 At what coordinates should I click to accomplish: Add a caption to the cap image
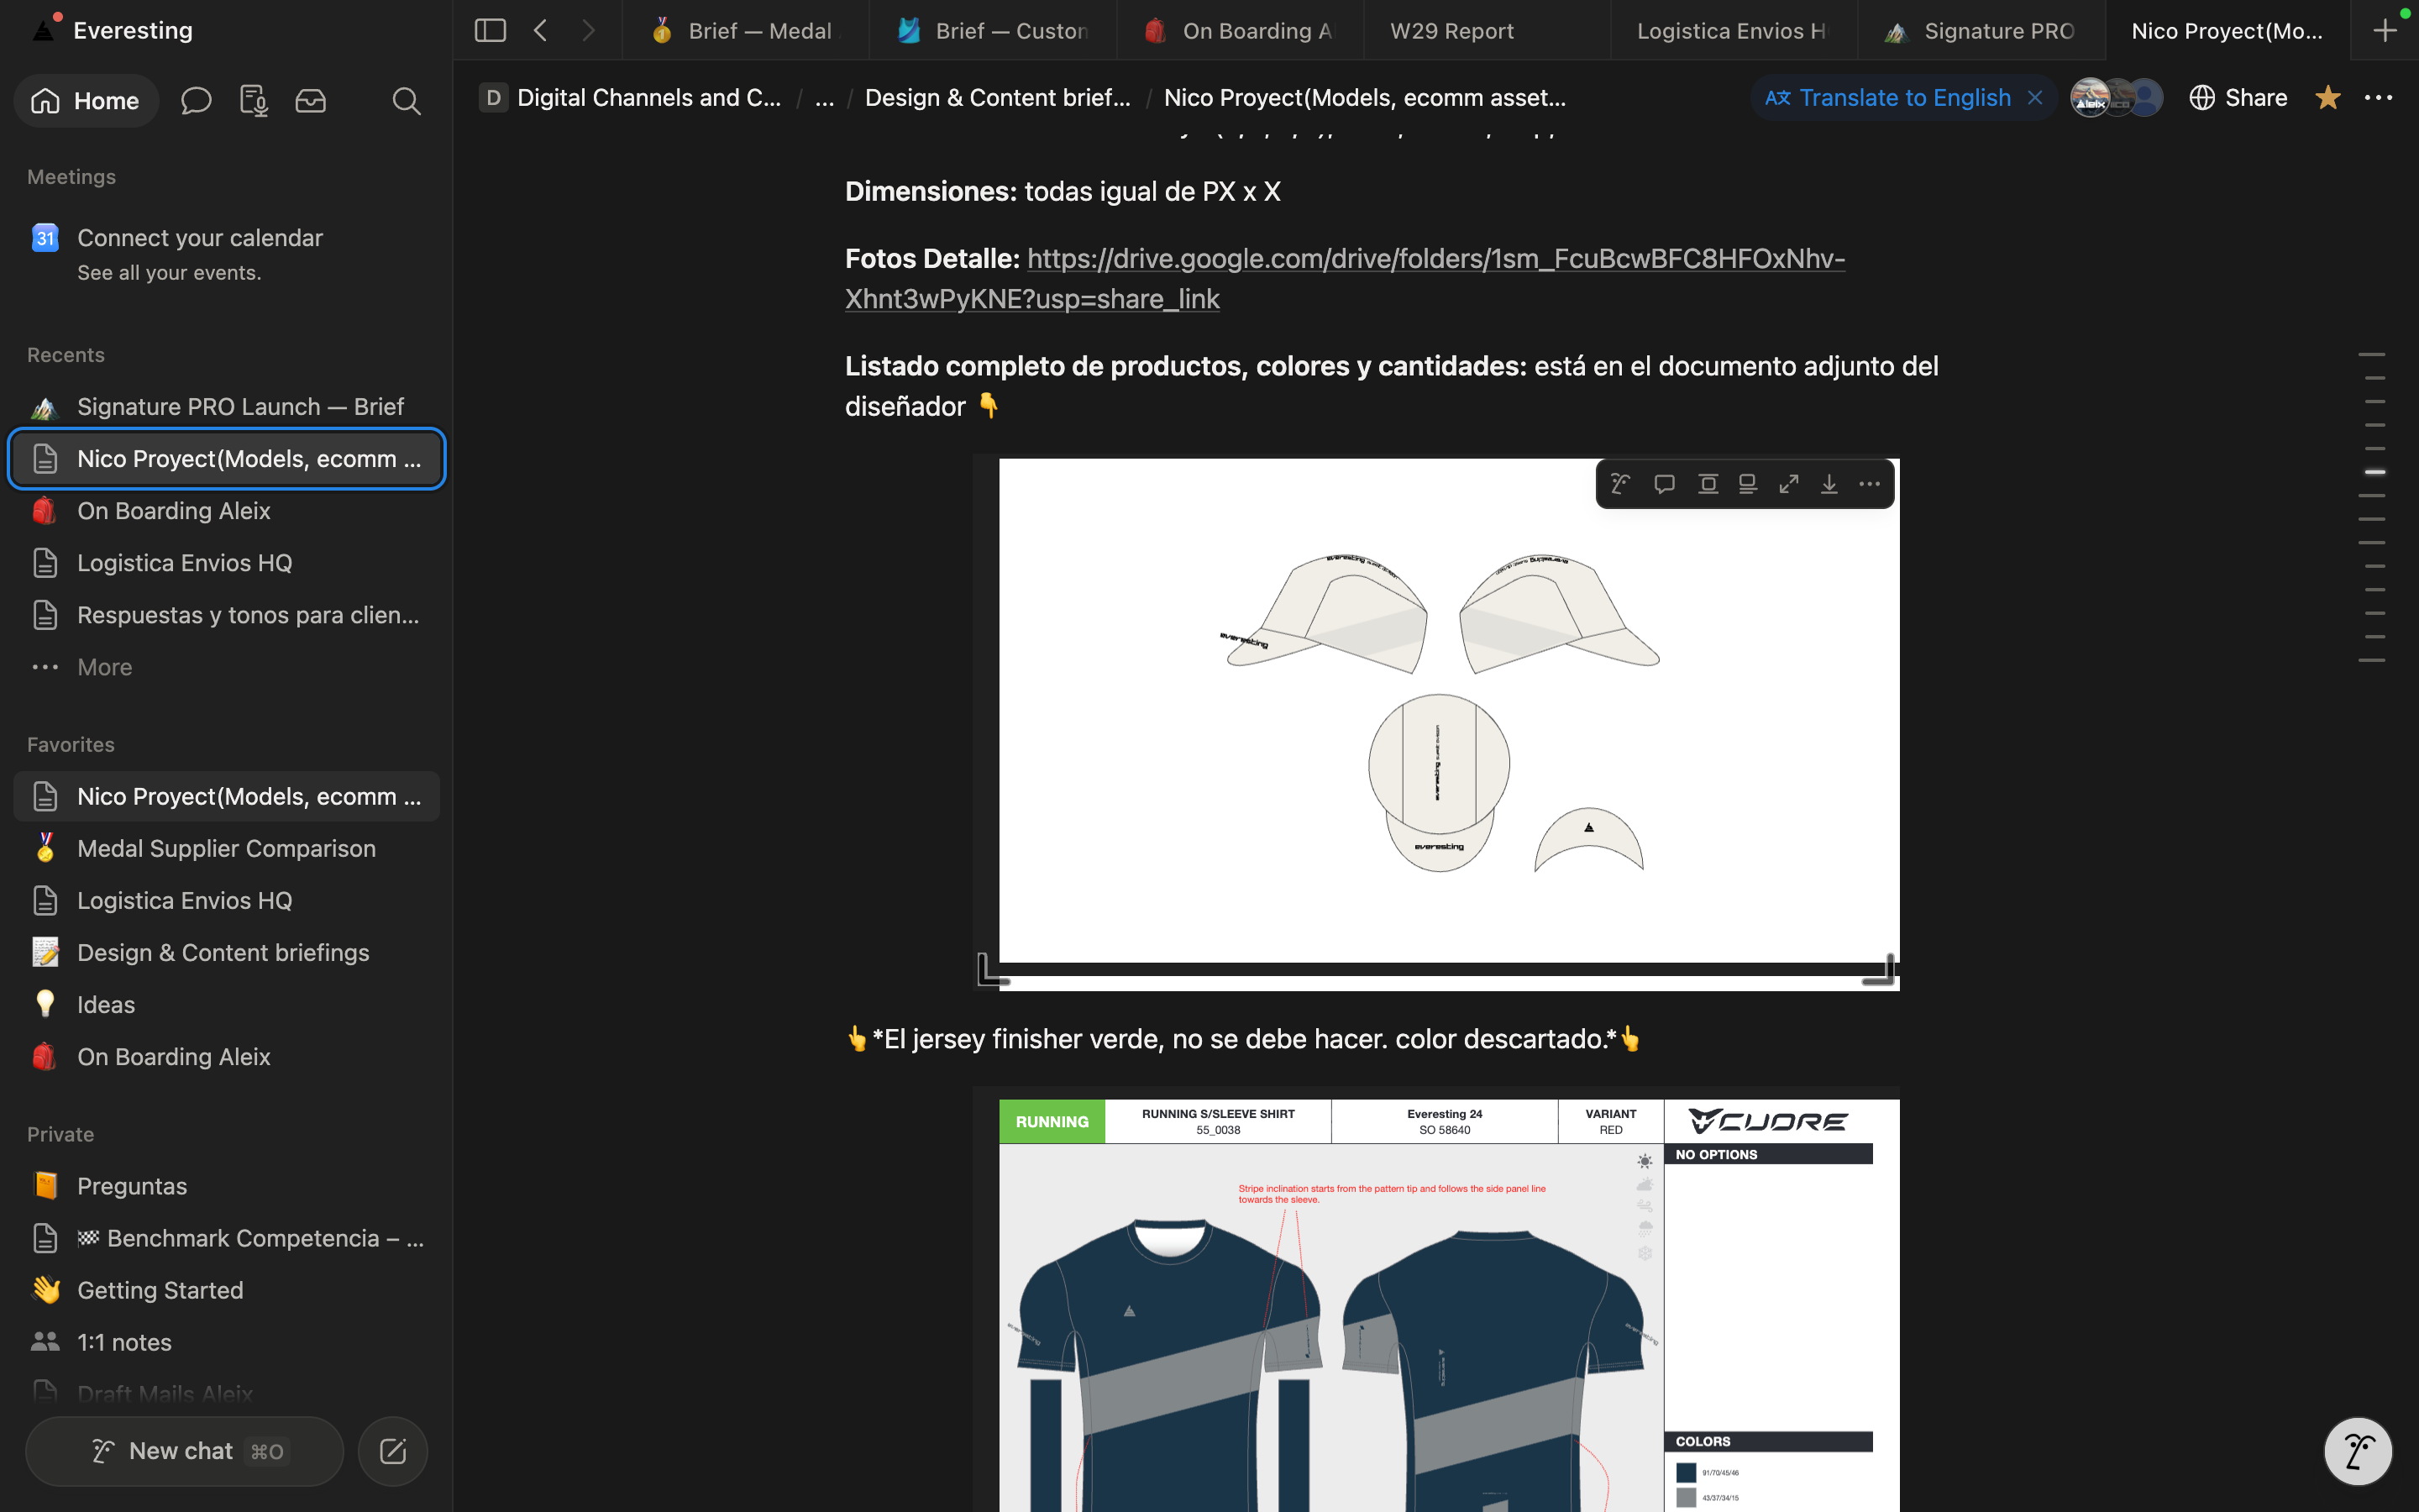pos(1747,484)
